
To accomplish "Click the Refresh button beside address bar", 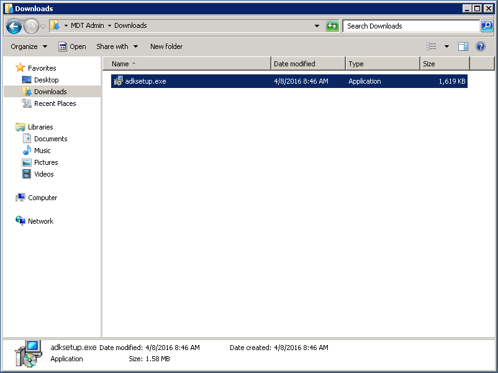I will [x=333, y=26].
